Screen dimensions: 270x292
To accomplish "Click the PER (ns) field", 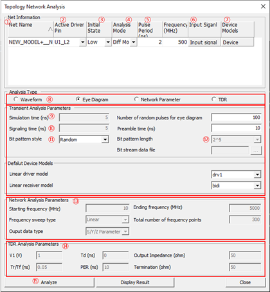I will coord(116,267).
